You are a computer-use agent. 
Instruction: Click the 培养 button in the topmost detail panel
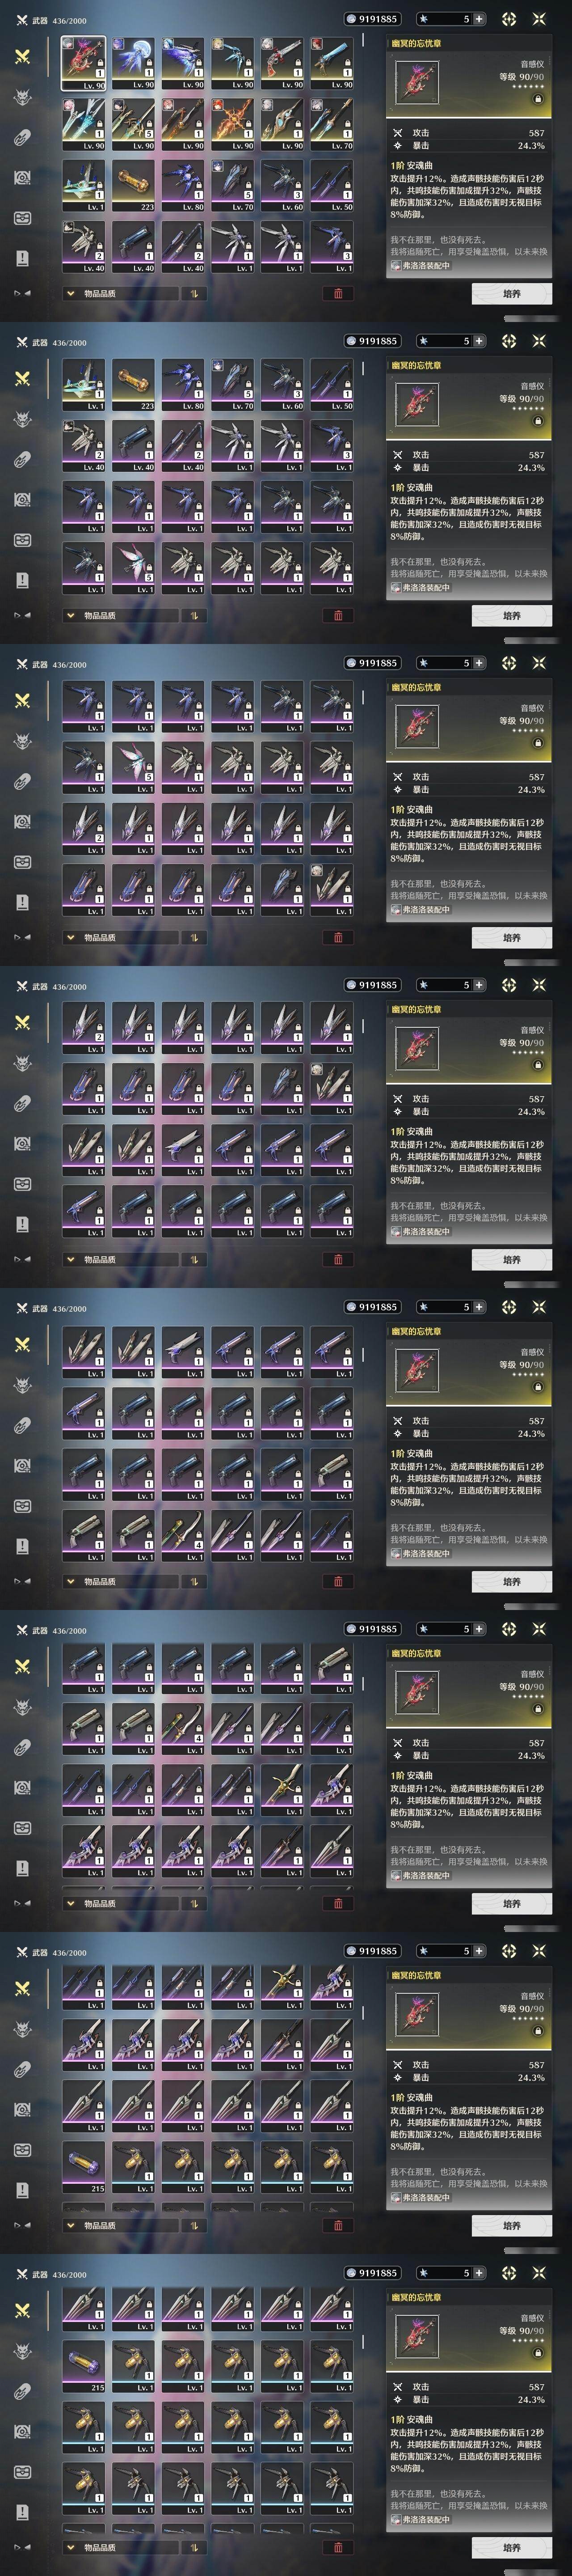[x=511, y=294]
